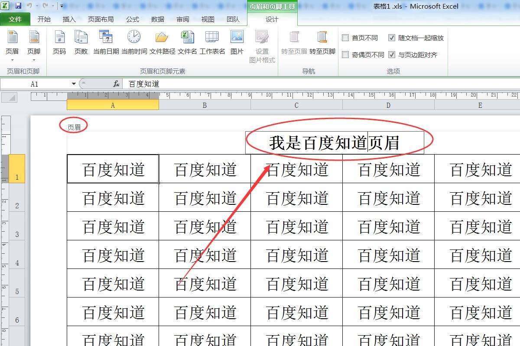The width and height of the screenshot is (520, 346).
Task: Switch to the 开始 tab
Action: point(44,19)
